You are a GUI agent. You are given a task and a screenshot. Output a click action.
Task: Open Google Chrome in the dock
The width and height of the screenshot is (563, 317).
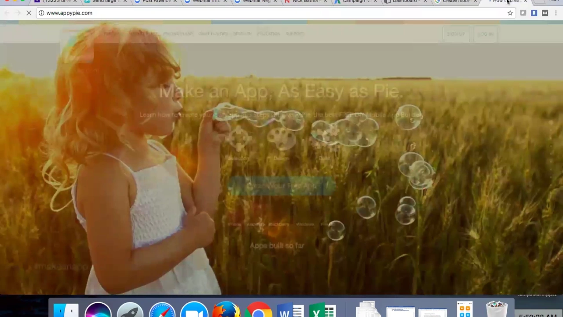(x=259, y=310)
